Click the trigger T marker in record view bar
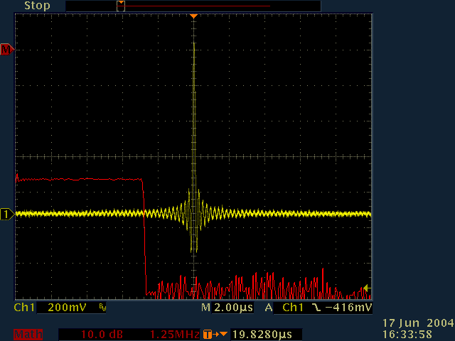The width and height of the screenshot is (455, 341). (x=121, y=6)
